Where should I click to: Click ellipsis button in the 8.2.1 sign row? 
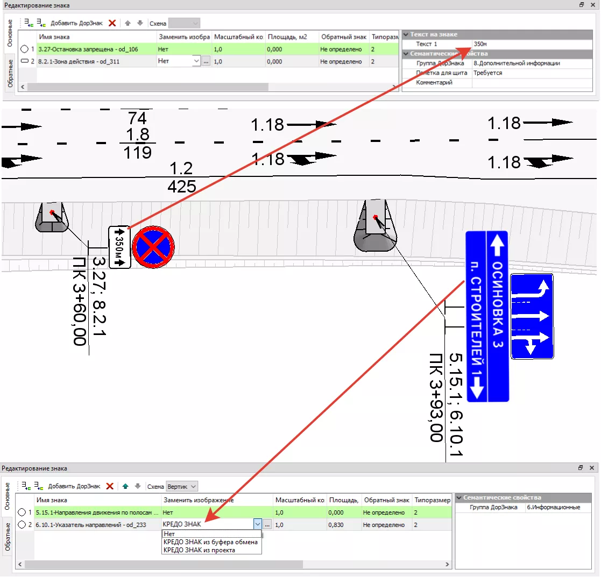pos(206,62)
